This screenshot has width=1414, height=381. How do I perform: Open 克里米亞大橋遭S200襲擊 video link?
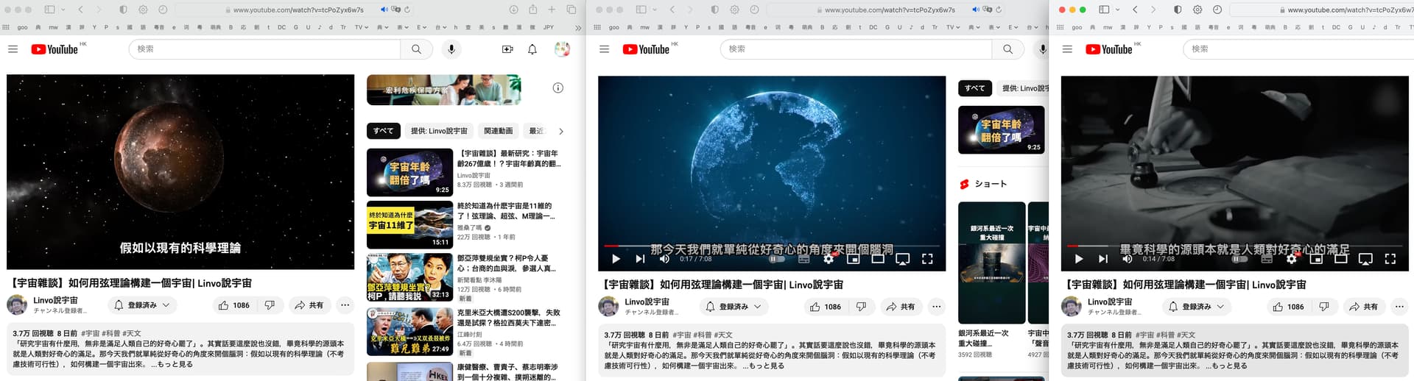click(508, 317)
